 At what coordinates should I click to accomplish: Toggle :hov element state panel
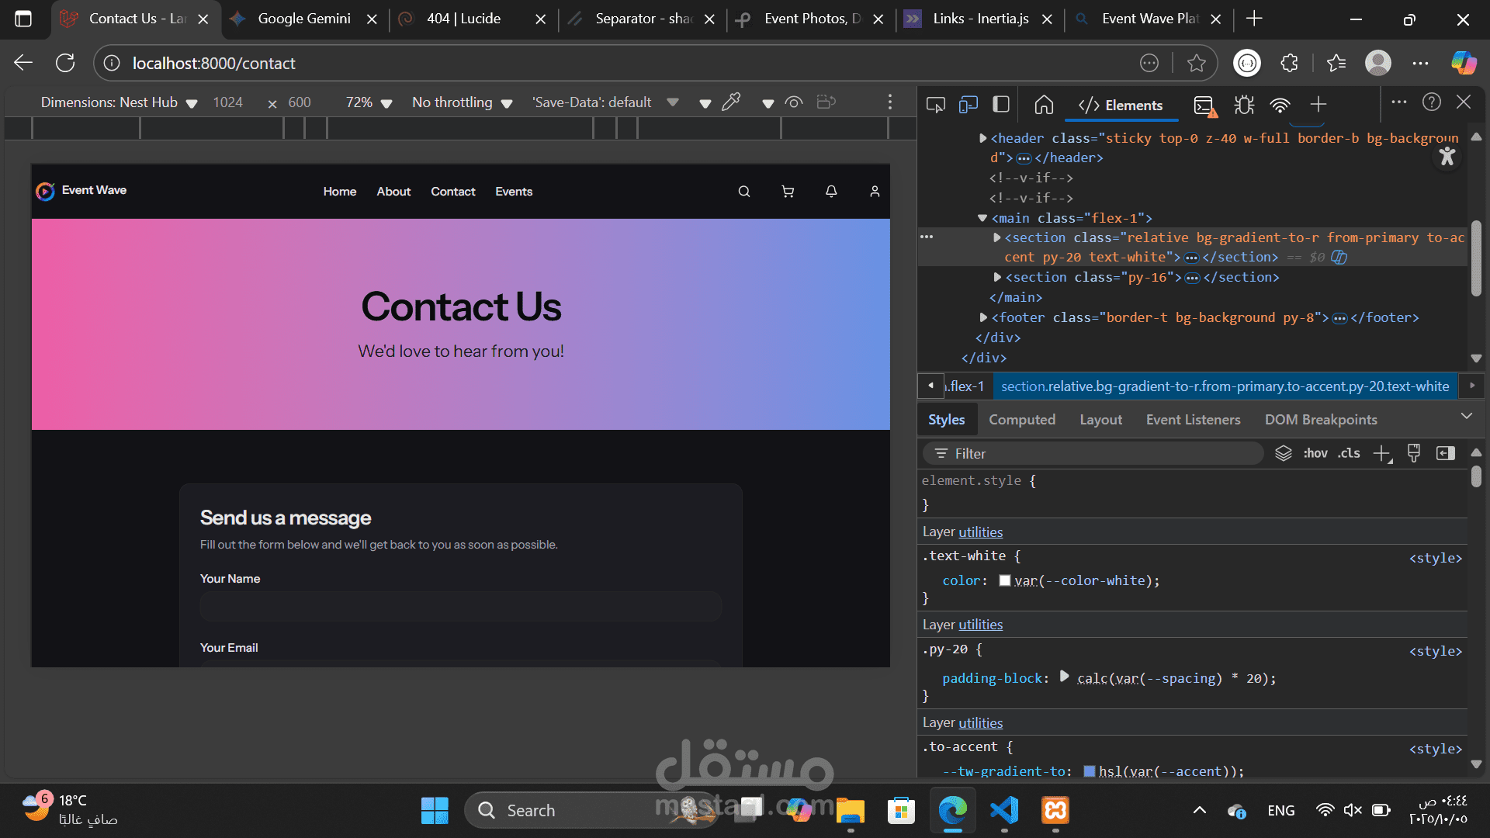click(x=1315, y=453)
